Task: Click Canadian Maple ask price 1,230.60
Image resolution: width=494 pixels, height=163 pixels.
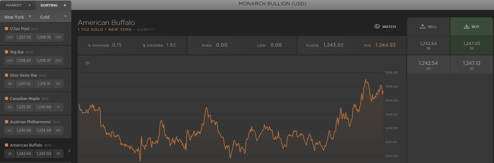Action: [44, 107]
